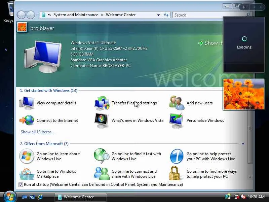The height and width of the screenshot is (202, 269).
Task: Click the View computer details label
Action: point(56,103)
